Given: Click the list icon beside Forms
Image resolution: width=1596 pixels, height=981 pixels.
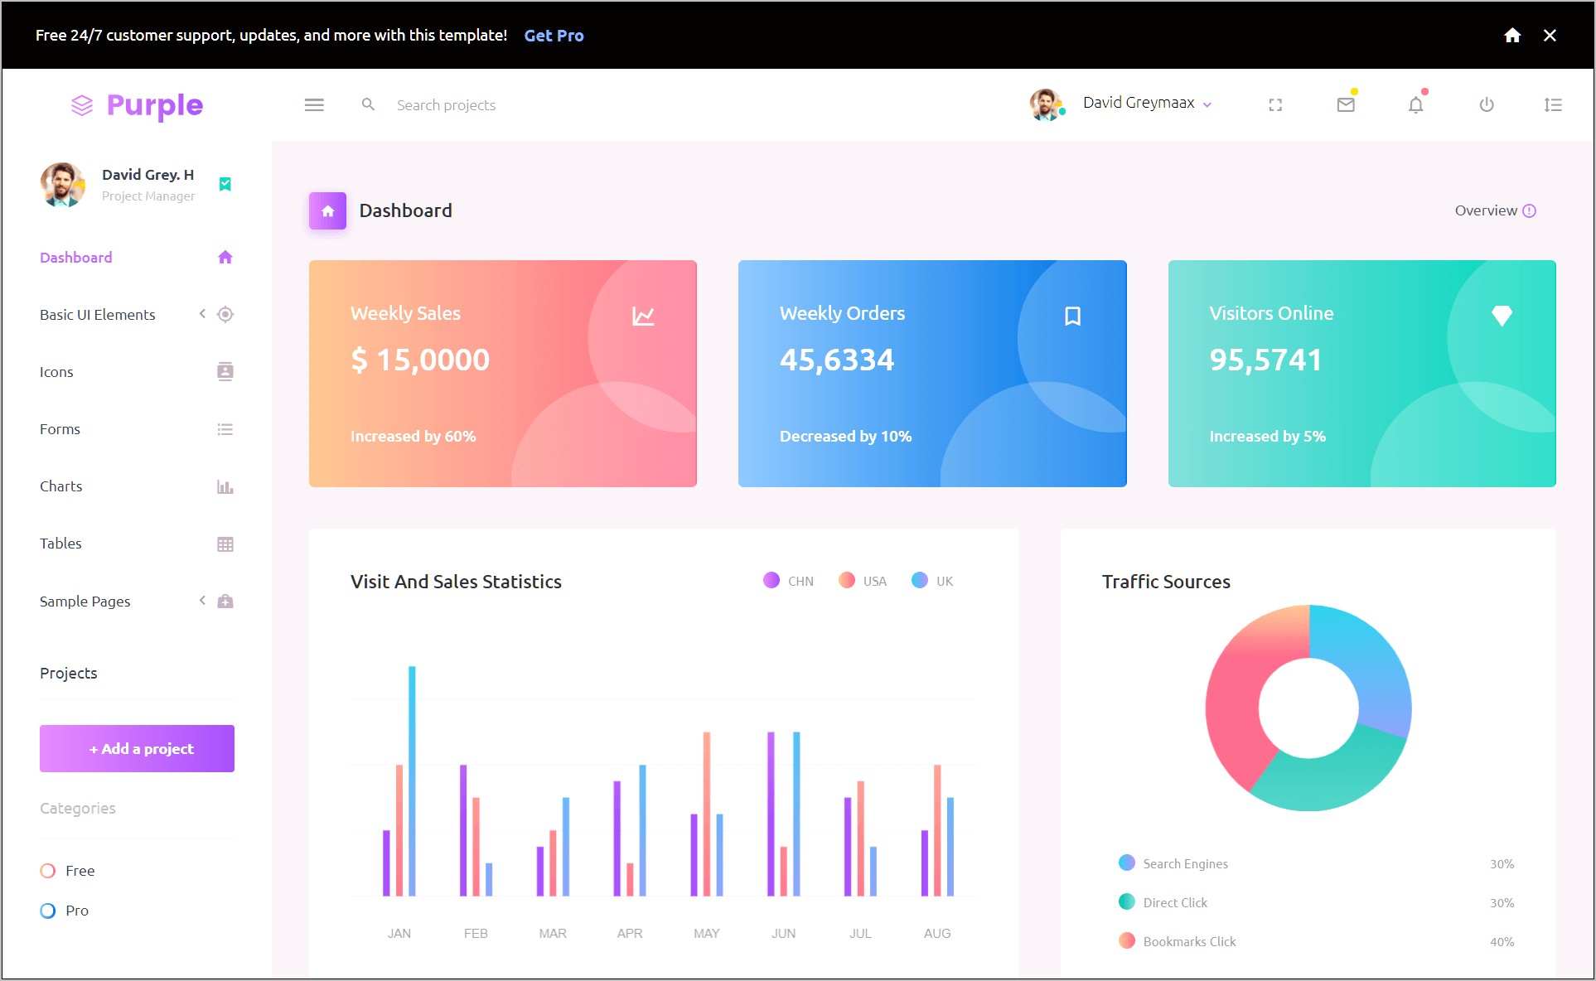Looking at the screenshot, I should (x=225, y=429).
